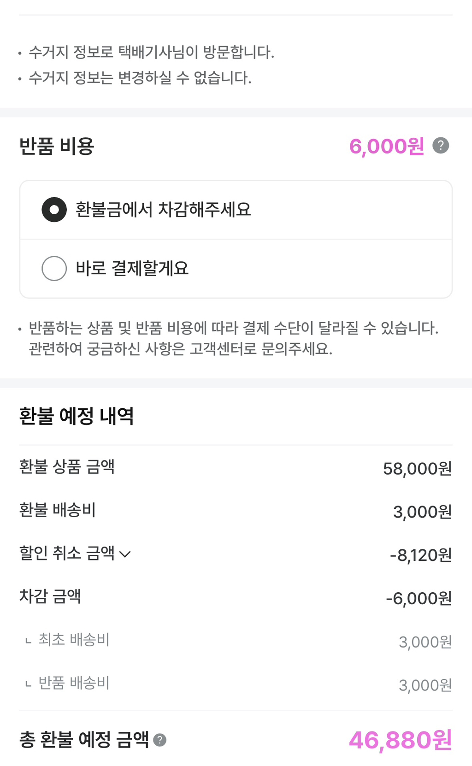472x766 pixels.
Task: Click the -8,120원 discount cancellation amount
Action: coord(420,555)
